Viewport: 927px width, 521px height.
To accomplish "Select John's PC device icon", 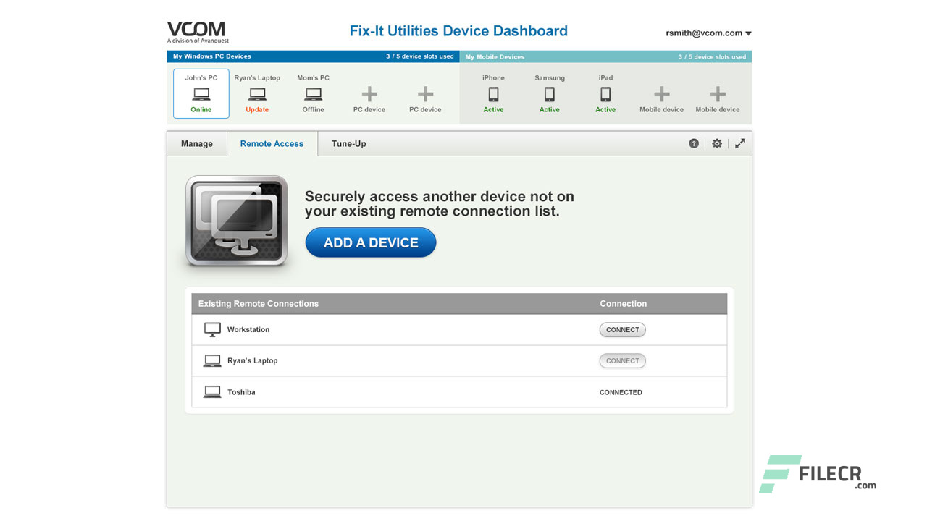I will [x=201, y=94].
